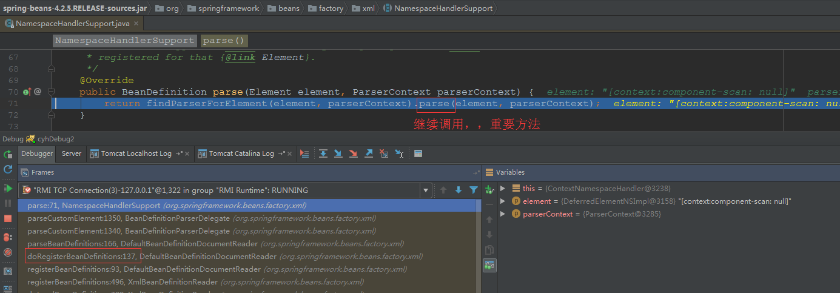Open the thread selector dropdown
The width and height of the screenshot is (840, 293).
(x=426, y=190)
